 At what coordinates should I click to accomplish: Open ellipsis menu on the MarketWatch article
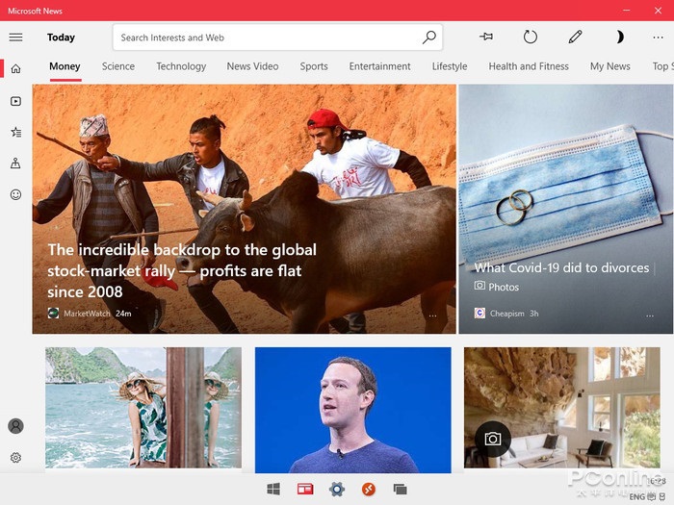[x=432, y=316]
